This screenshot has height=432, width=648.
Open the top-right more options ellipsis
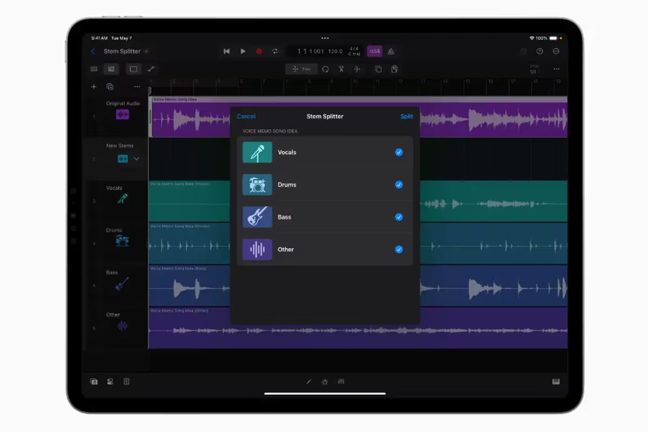pos(556,51)
